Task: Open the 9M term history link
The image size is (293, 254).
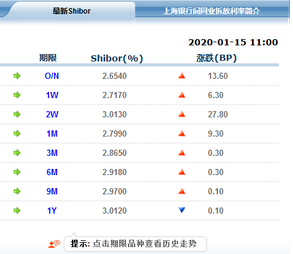Action: click(52, 191)
